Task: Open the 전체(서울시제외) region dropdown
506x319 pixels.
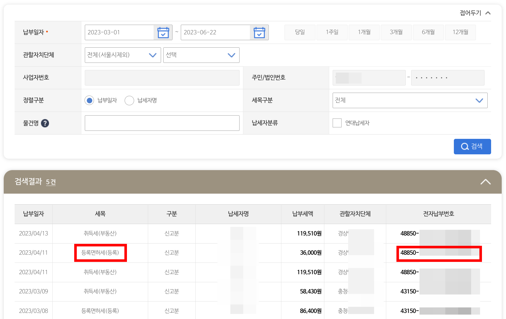Action: click(123, 55)
